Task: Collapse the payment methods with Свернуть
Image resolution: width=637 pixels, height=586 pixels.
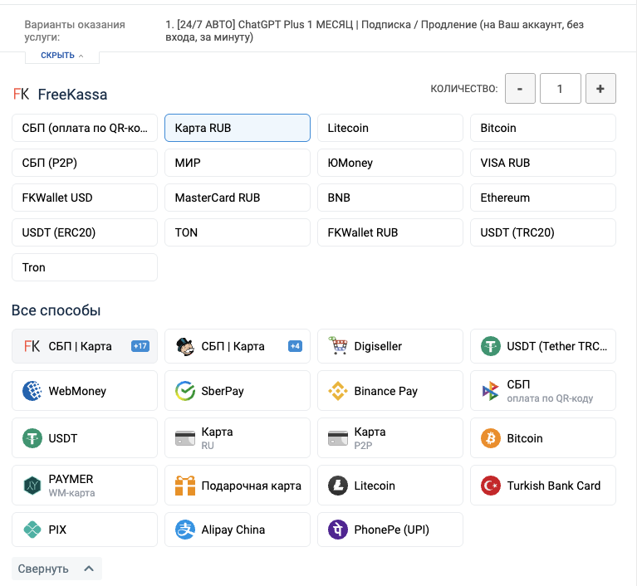Action: point(56,569)
